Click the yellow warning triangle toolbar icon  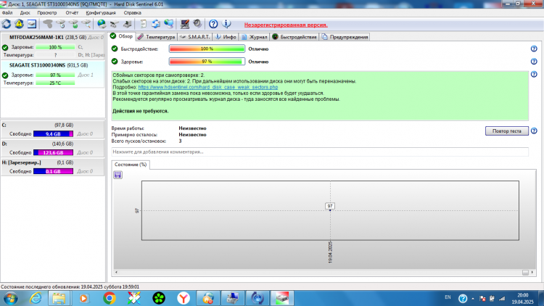click(x=19, y=24)
